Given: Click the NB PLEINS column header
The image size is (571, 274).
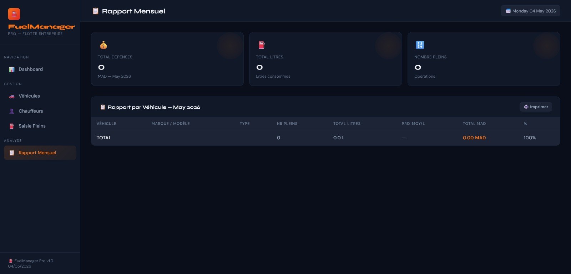Looking at the screenshot, I should click(287, 124).
